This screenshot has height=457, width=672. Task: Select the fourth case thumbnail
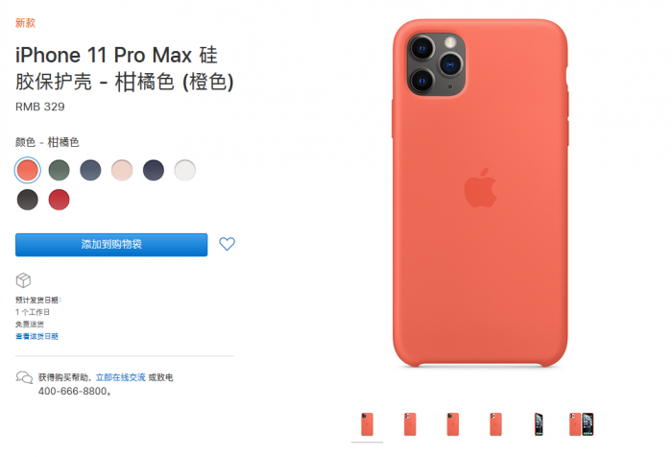(495, 424)
